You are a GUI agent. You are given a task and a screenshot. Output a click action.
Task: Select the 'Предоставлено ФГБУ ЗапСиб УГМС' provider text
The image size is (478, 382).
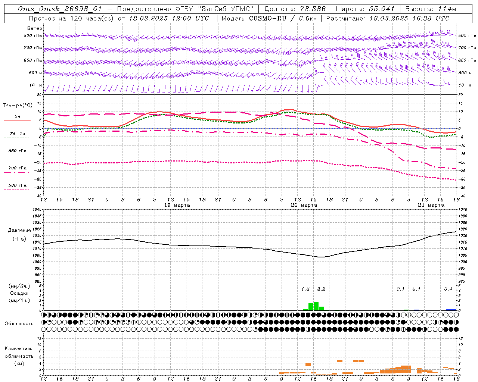point(186,9)
